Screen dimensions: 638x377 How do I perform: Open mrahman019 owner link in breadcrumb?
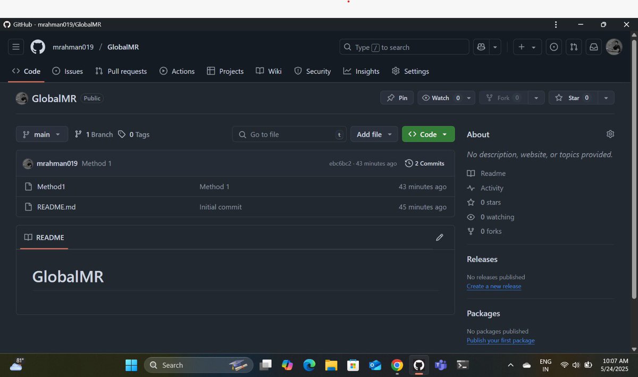73,47
